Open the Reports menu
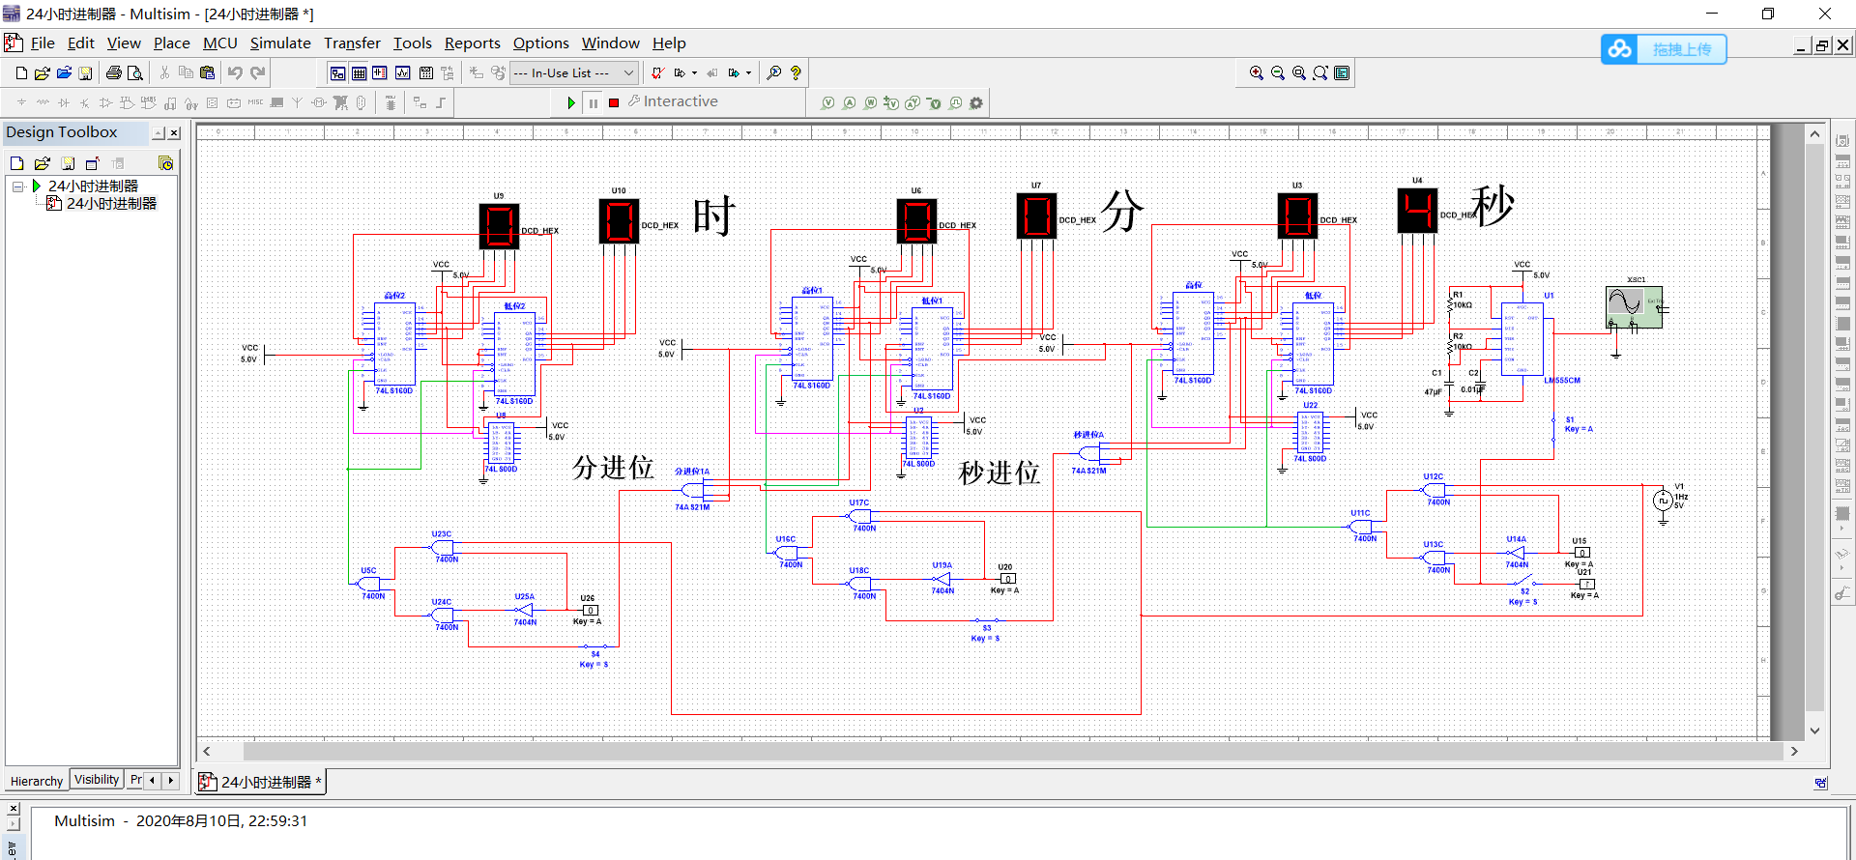Image resolution: width=1856 pixels, height=860 pixels. [x=472, y=43]
